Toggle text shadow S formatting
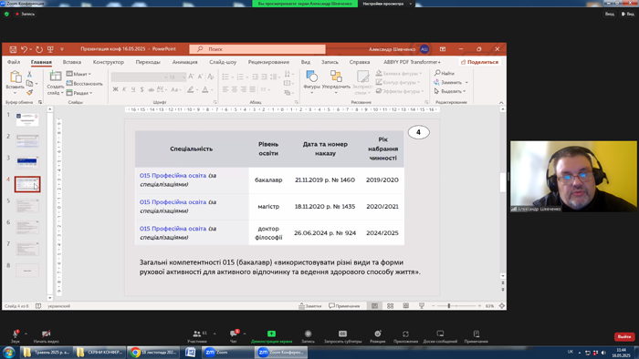The height and width of the screenshot is (359, 639). [141, 89]
